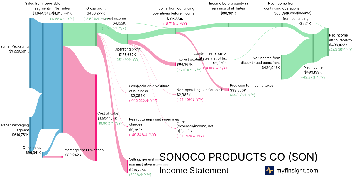The width and height of the screenshot is (352, 184).
Task: Click the myfinsight logo icon
Action: (x=269, y=170)
